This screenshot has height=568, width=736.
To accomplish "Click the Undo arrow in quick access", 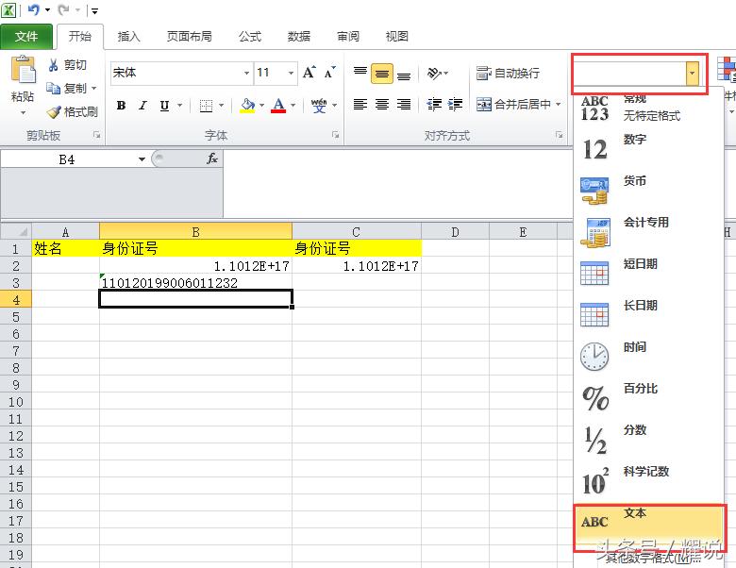I will 34,9.
